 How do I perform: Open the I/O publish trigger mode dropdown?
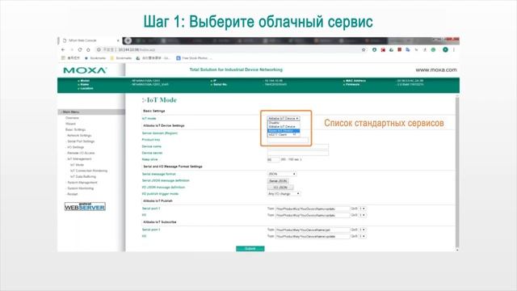(284, 194)
